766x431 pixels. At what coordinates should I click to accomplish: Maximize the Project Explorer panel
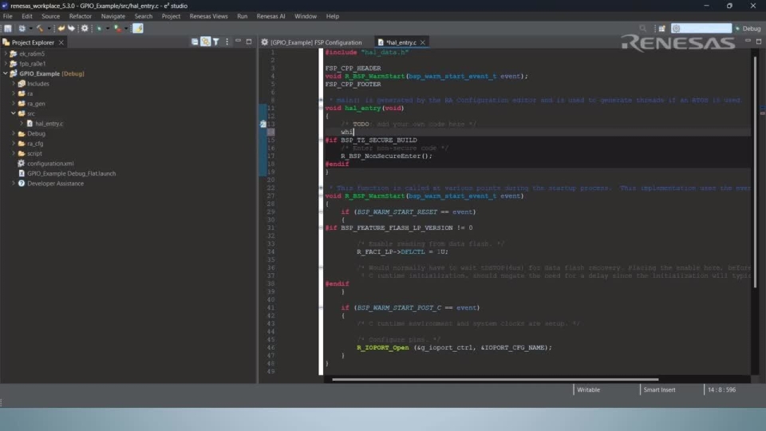click(x=249, y=42)
